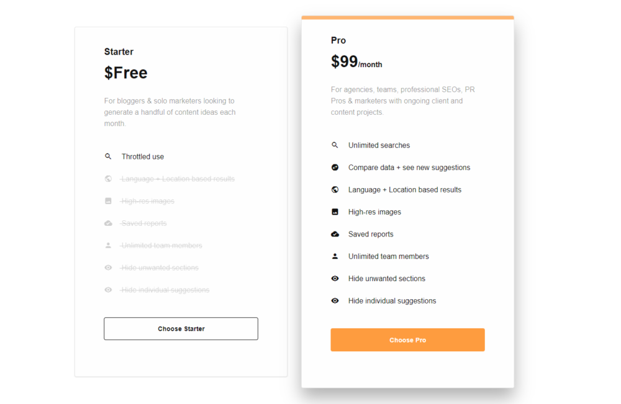This screenshot has height=404, width=621.
Task: Click the cloud icon beside Pro Saved reports
Action: point(335,234)
